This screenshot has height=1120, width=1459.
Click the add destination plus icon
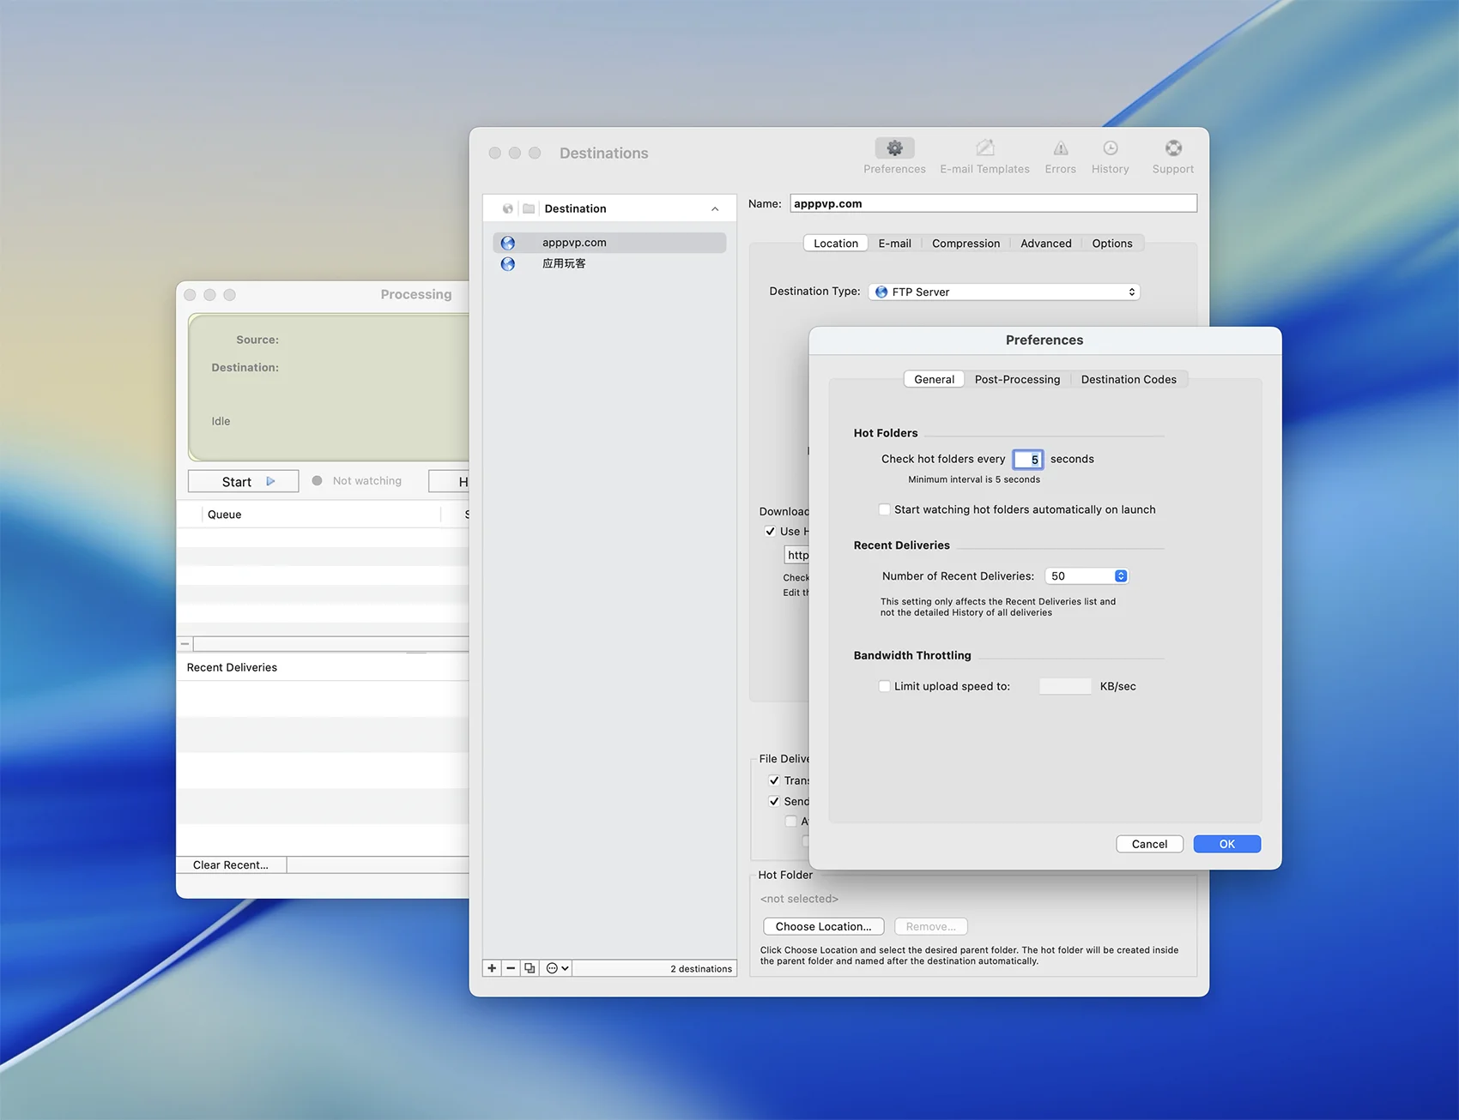point(492,968)
